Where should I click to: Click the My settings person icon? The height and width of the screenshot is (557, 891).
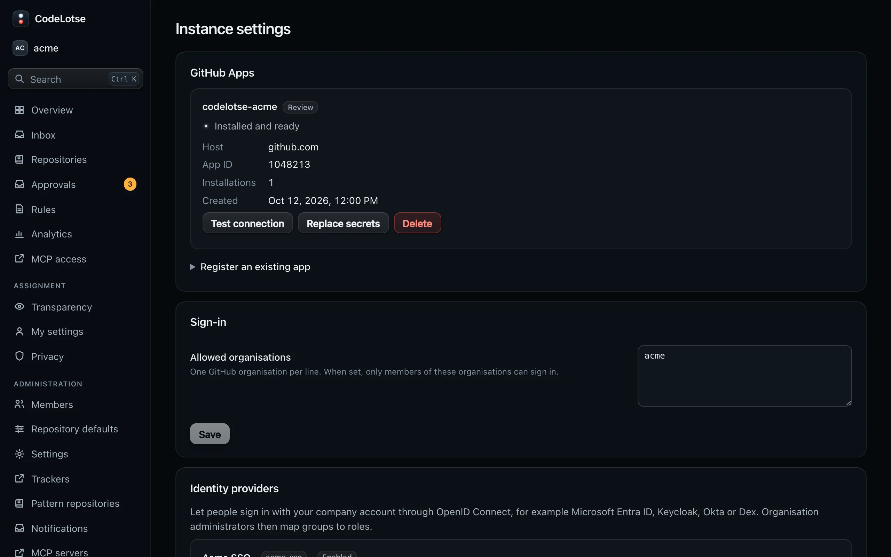[19, 331]
